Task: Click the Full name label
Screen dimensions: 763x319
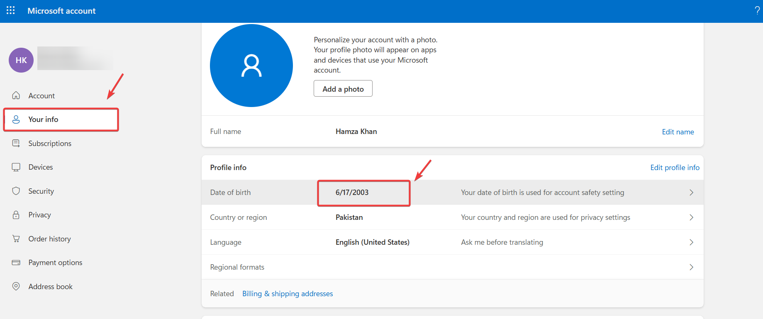Action: click(x=226, y=131)
